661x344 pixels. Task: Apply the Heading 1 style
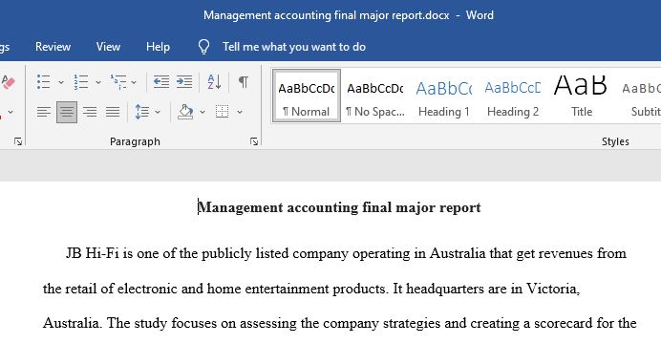coord(444,97)
